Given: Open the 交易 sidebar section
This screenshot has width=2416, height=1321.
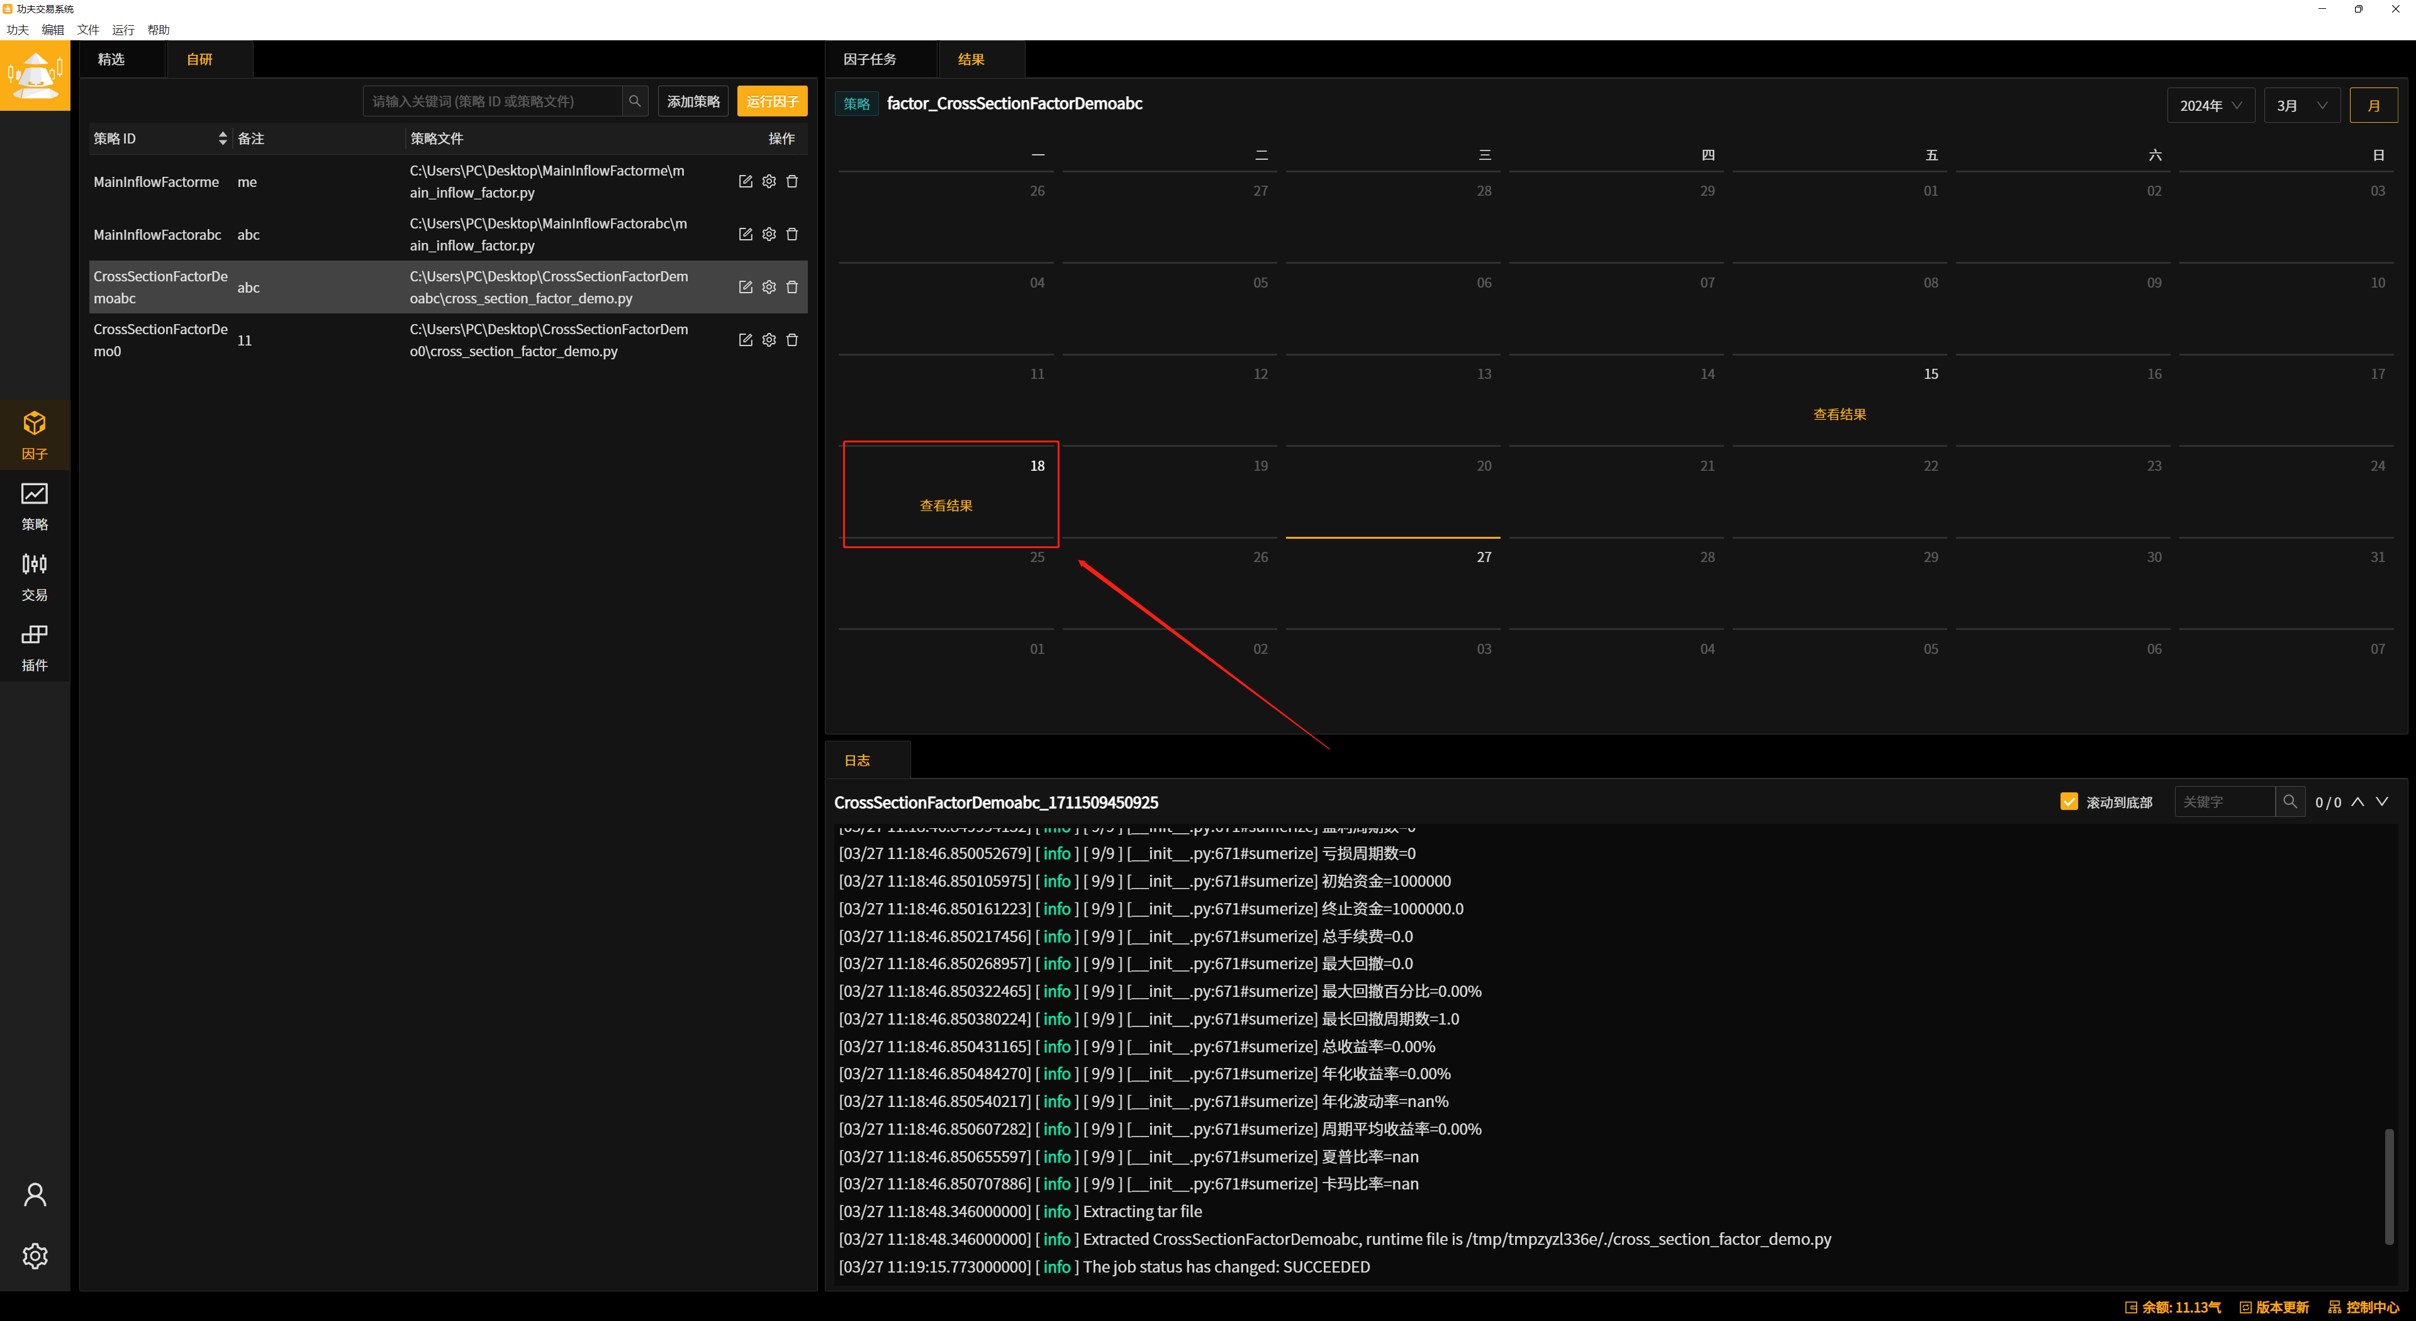Looking at the screenshot, I should point(35,577).
